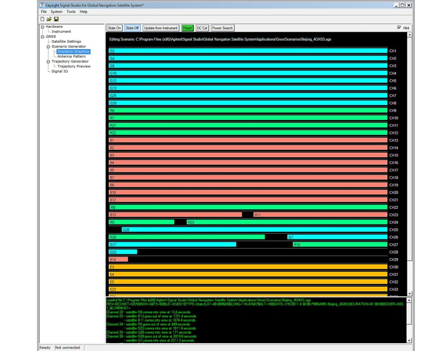Image resolution: width=421 pixels, height=351 pixels.
Task: Select the orange E3 satellite bar
Action: (248, 267)
